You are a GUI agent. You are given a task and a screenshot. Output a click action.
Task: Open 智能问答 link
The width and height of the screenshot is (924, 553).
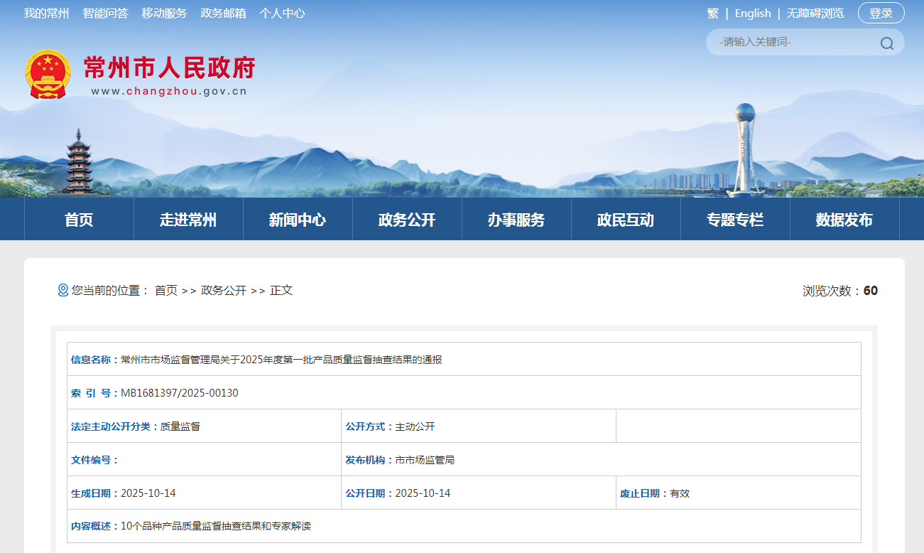click(x=105, y=13)
